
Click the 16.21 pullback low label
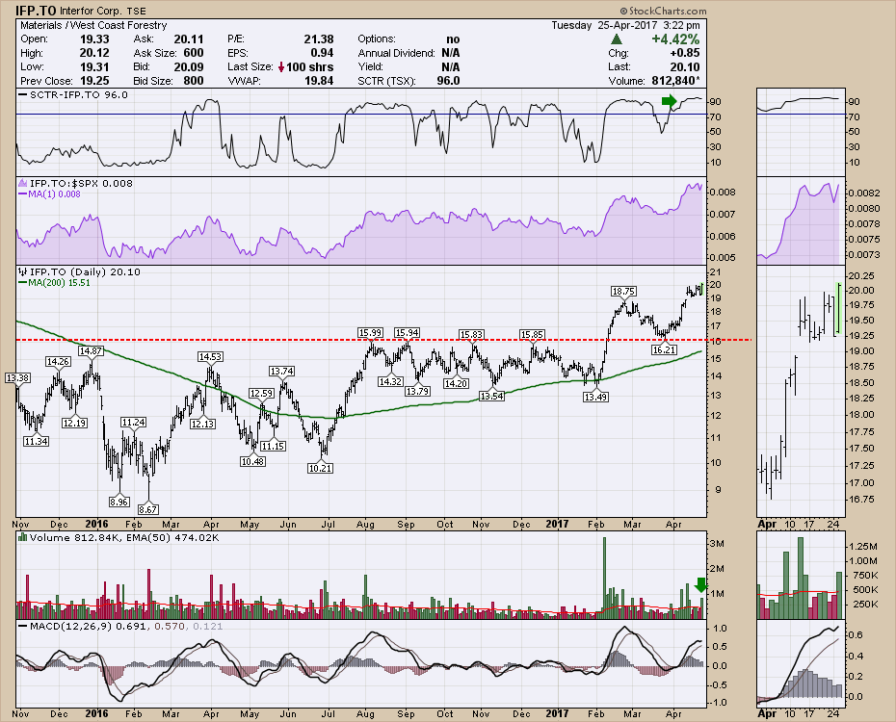666,350
